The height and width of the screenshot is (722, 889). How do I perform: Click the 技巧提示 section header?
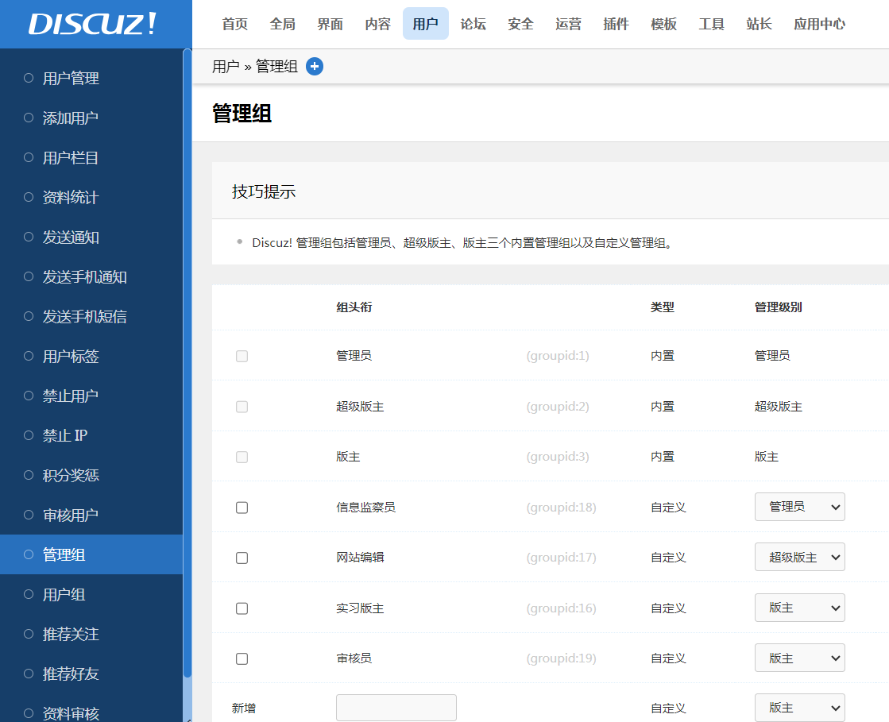point(264,191)
